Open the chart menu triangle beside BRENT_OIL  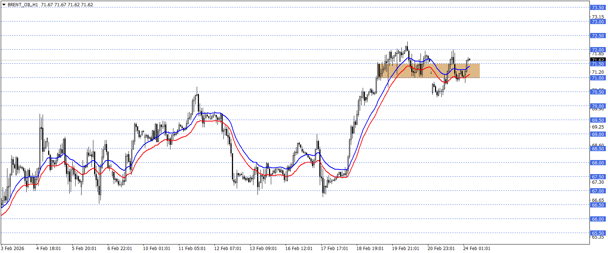pyautogui.click(x=4, y=5)
